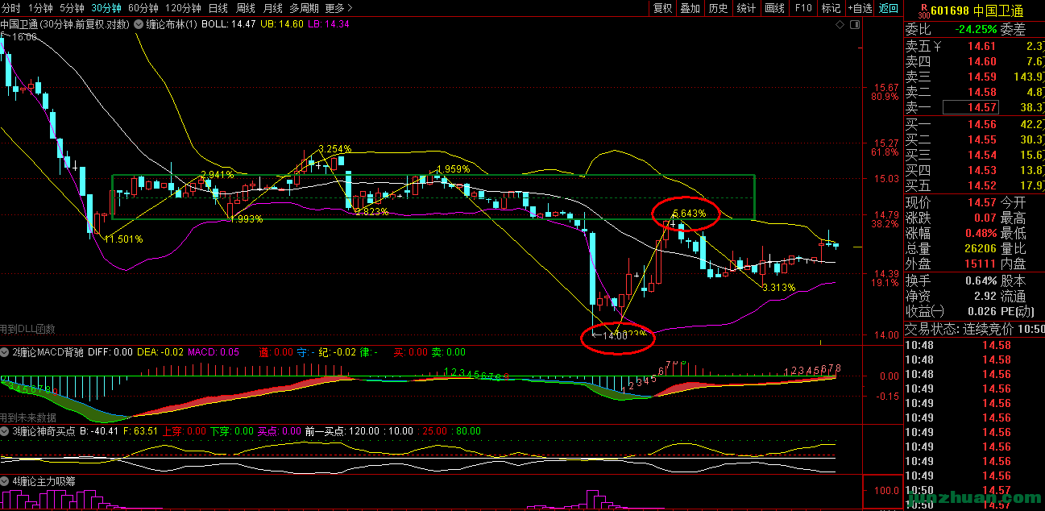This screenshot has height=511, width=1045.
Task: Open the 历史 history button
Action: pyautogui.click(x=718, y=8)
